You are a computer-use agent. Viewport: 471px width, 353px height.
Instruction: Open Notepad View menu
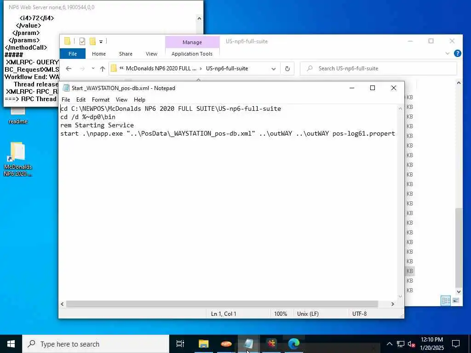coord(121,100)
